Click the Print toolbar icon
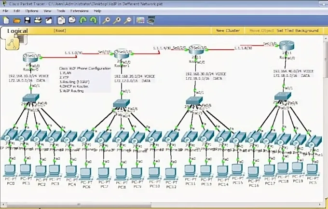This screenshot has height=209, width=328. (38, 20)
